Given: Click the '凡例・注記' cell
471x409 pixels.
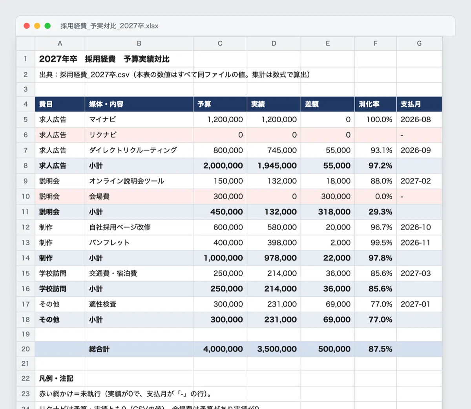Looking at the screenshot, I should click(x=60, y=378).
